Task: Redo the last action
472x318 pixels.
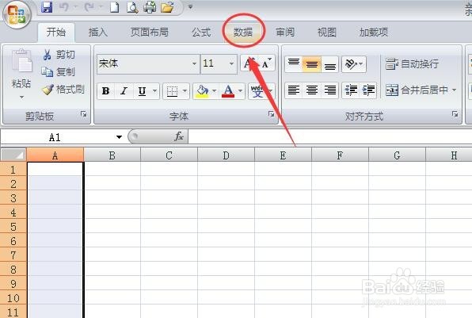Action: coord(89,6)
